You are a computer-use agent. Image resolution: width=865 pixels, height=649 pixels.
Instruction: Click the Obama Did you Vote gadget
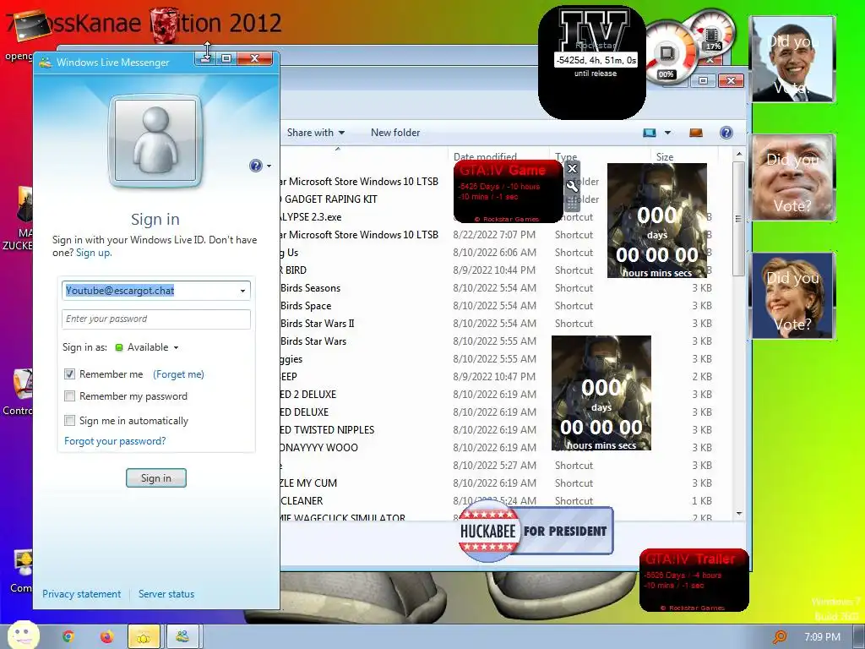click(792, 59)
